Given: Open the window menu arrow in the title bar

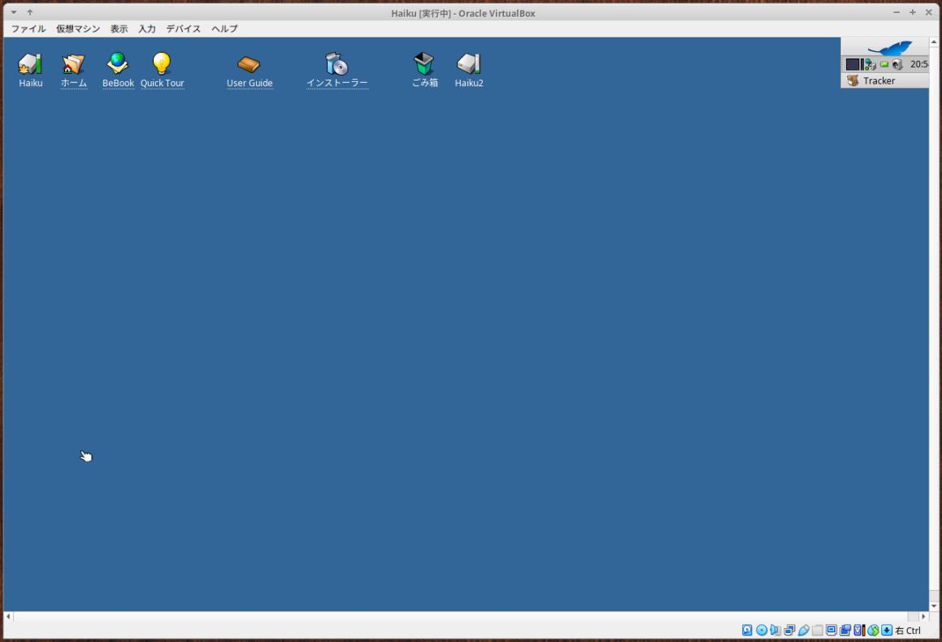Looking at the screenshot, I should pyautogui.click(x=14, y=12).
